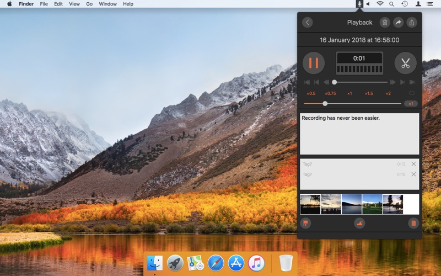Fast forward the recording

pyautogui.click(x=393, y=82)
